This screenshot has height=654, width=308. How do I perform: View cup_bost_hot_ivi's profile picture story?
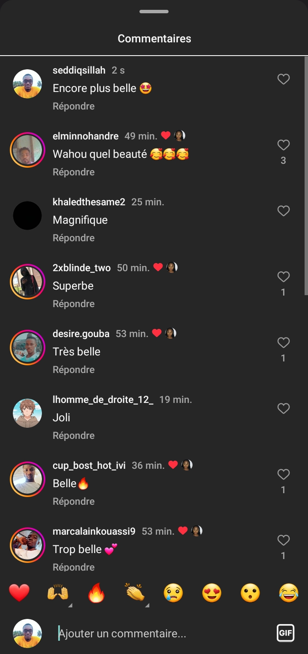27,479
